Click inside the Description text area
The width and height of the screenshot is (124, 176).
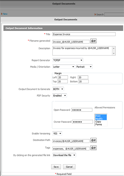[x=82, y=51]
